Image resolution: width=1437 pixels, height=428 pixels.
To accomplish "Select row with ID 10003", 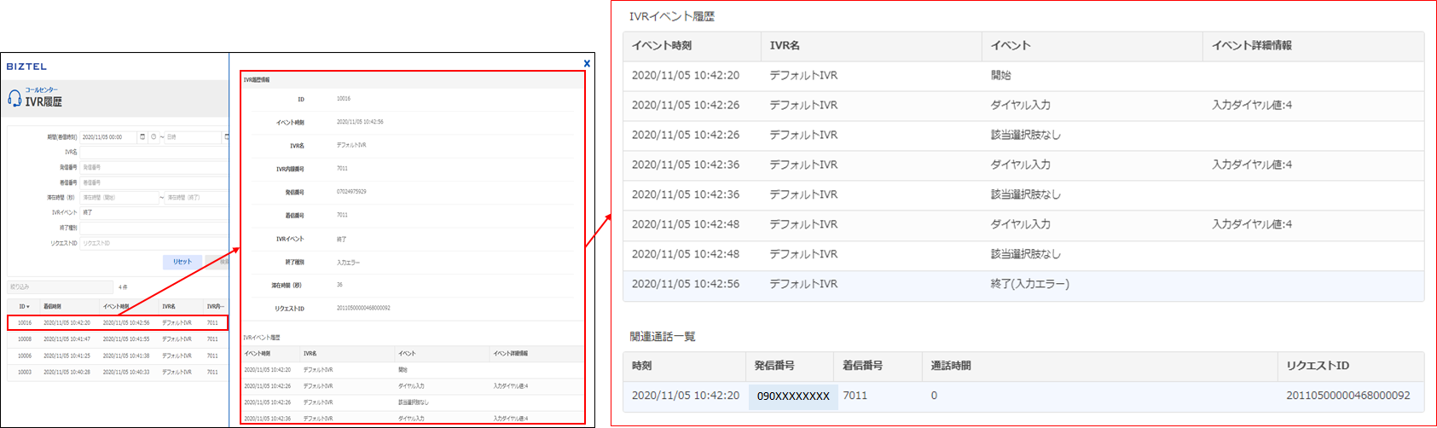I will [x=118, y=372].
